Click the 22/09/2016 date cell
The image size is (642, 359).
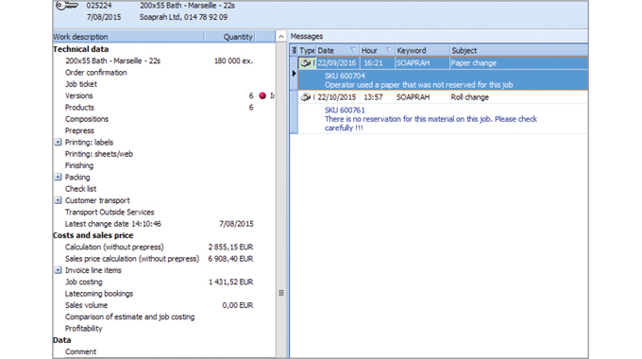[336, 63]
